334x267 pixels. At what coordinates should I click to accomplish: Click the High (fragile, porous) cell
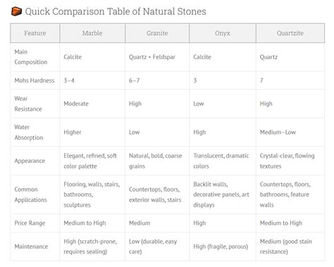(x=221, y=247)
